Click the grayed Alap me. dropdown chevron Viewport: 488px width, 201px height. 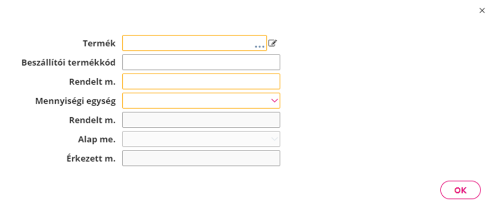(x=274, y=139)
